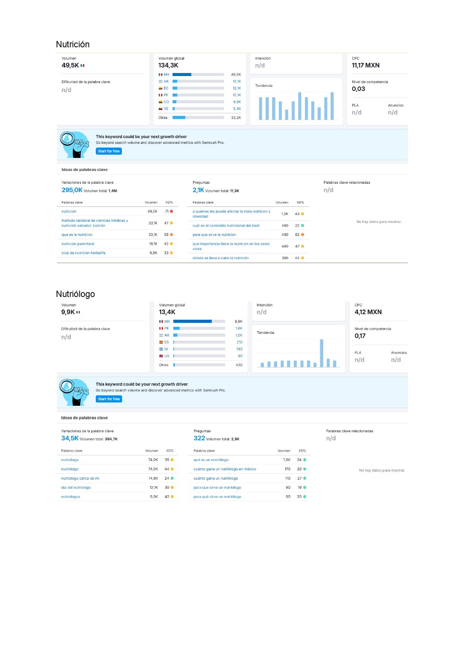Click the Mexico flag beside Volumen 9,9K
Image resolution: width=463 pixels, height=654 pixels.
pos(78,312)
